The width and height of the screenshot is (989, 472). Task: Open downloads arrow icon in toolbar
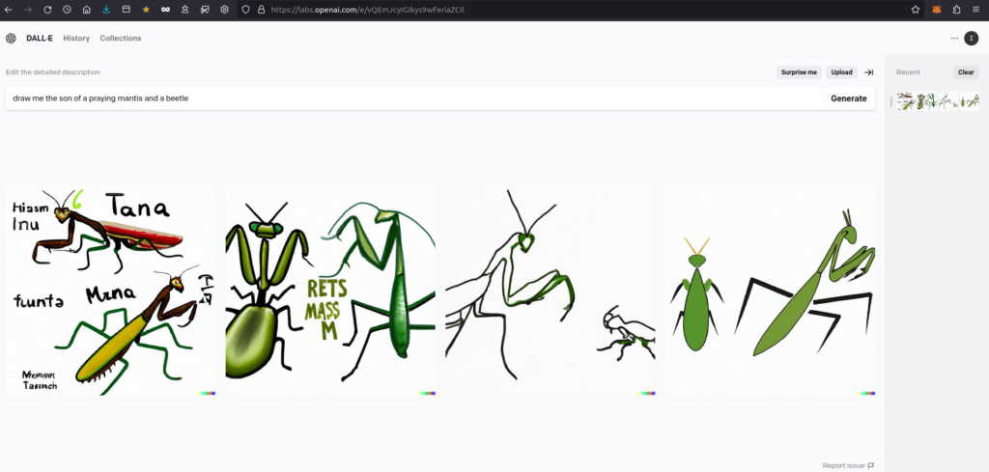[106, 10]
